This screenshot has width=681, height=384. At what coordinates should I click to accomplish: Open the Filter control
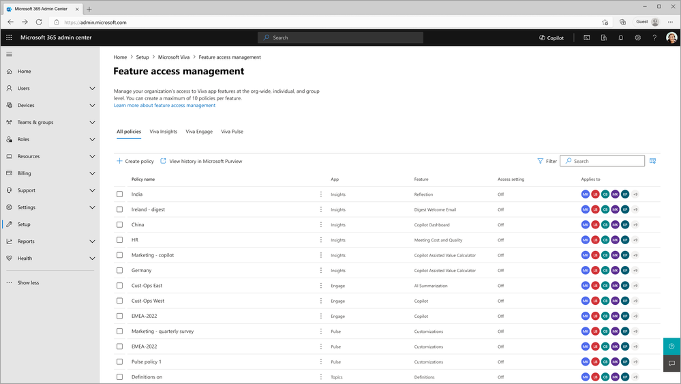[x=547, y=161]
